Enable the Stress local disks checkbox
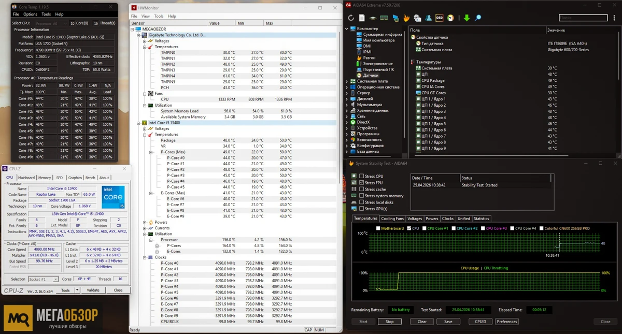The image size is (622, 334). coord(362,202)
